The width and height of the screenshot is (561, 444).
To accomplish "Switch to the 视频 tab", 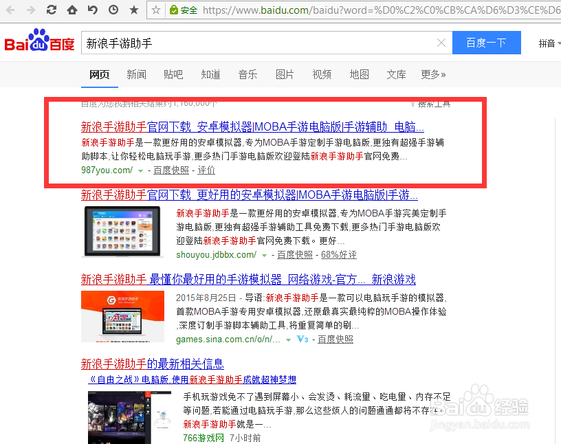I will pos(322,74).
